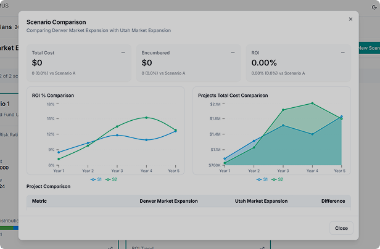Click the dash icon on ROI card
The image size is (380, 249).
343,52
